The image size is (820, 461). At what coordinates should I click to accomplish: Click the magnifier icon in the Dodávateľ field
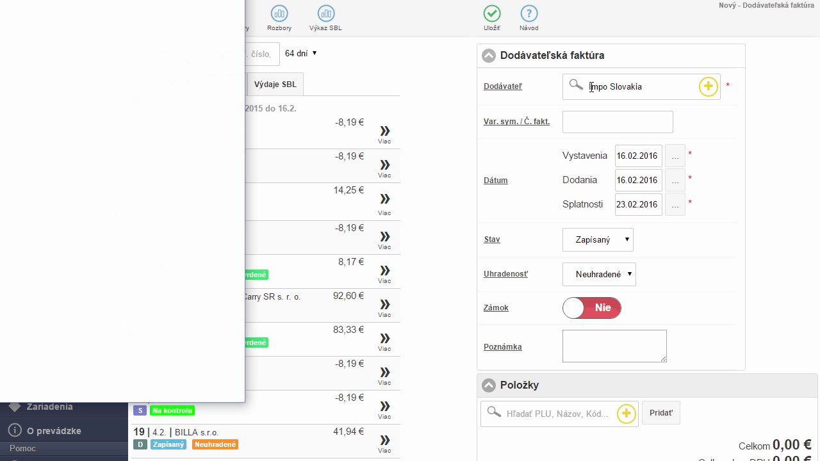[x=576, y=85]
